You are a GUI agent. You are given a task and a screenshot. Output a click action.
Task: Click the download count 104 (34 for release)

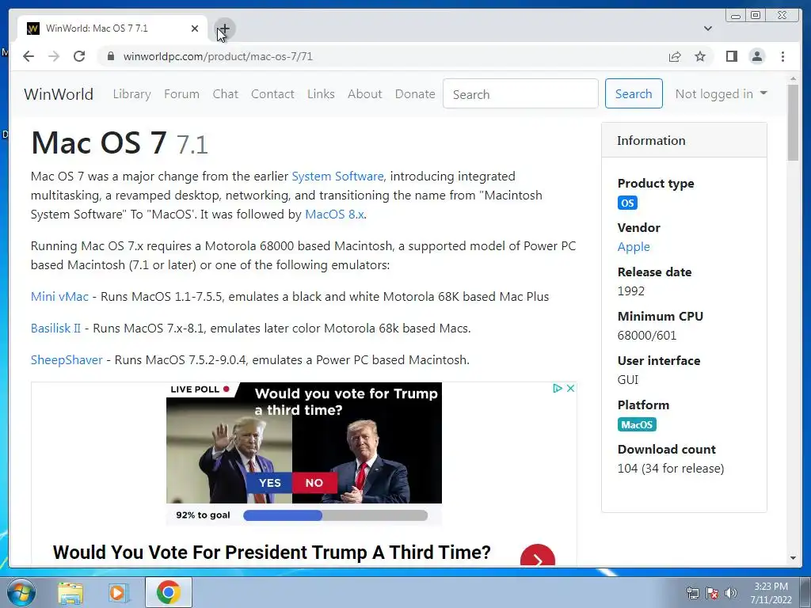671,469
